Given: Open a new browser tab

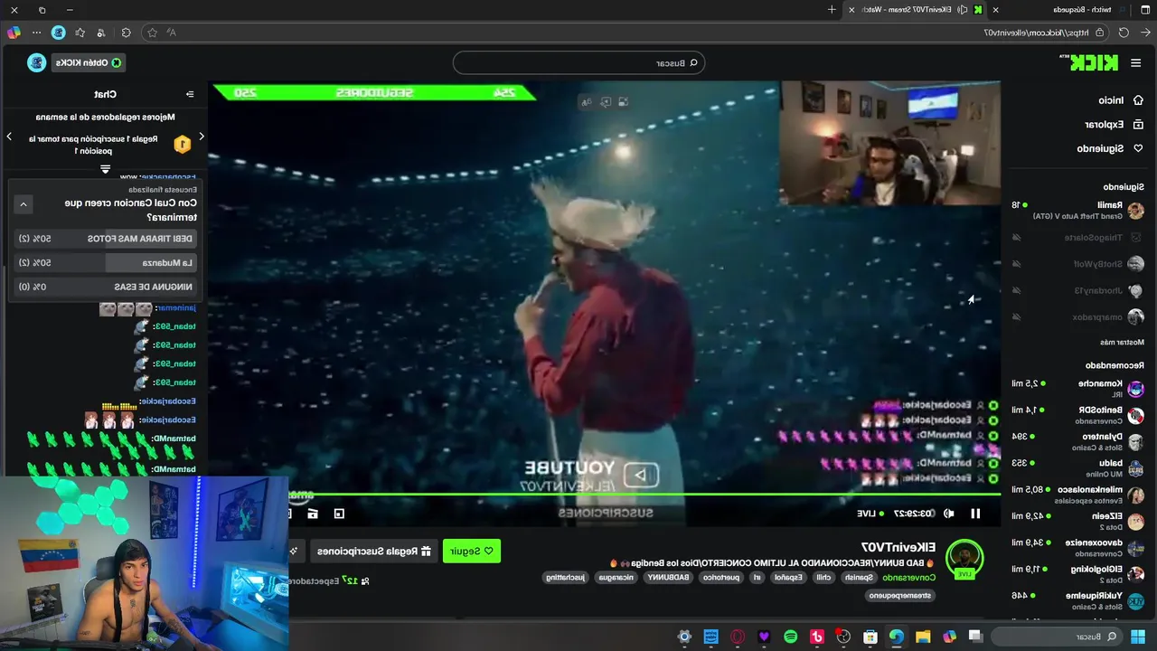Looking at the screenshot, I should click(832, 10).
